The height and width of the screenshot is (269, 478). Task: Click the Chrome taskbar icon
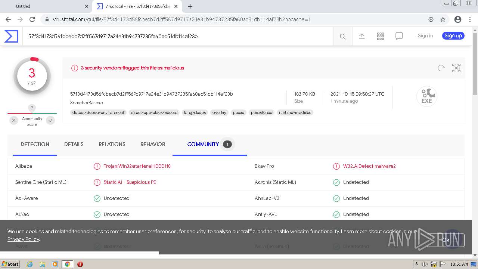tap(67, 264)
